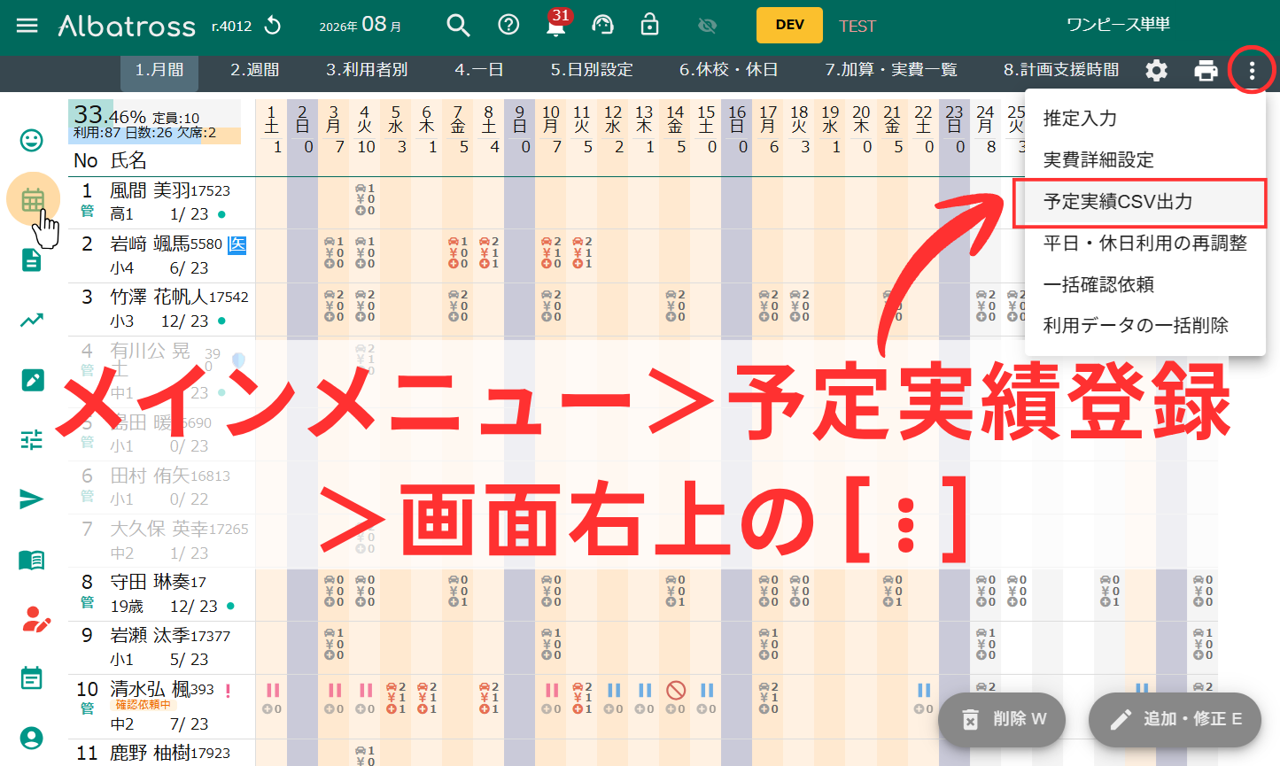Choose 平日・休日利用の再調整 menu item
Screen dimensions: 1280x766
point(1145,244)
